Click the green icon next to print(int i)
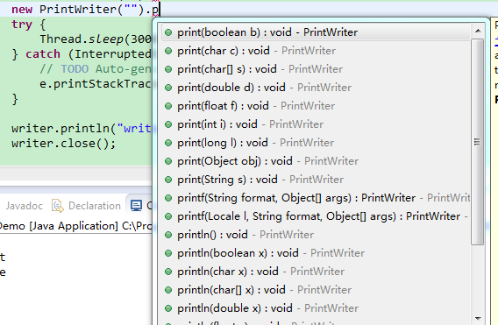 click(x=168, y=124)
